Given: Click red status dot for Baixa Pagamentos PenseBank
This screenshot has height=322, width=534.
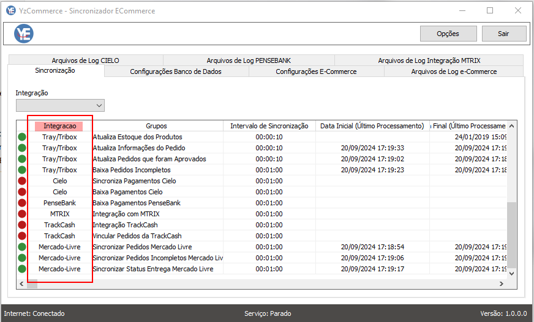Looking at the screenshot, I should click(x=22, y=203).
